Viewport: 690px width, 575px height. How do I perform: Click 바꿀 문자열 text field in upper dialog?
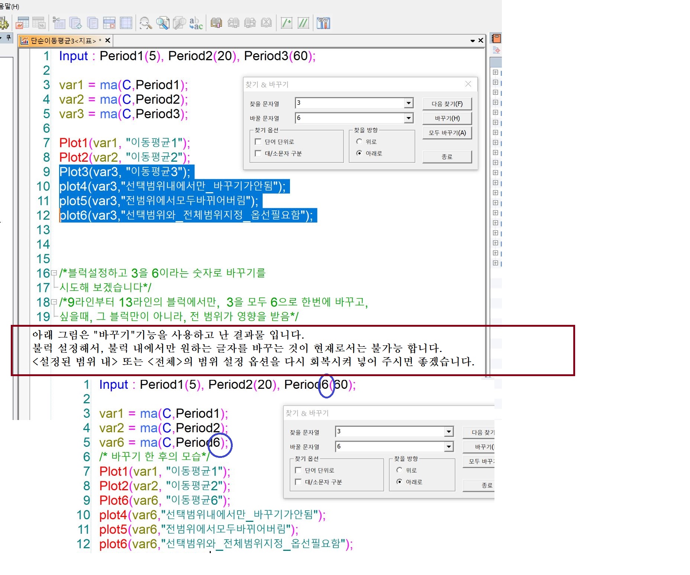349,118
